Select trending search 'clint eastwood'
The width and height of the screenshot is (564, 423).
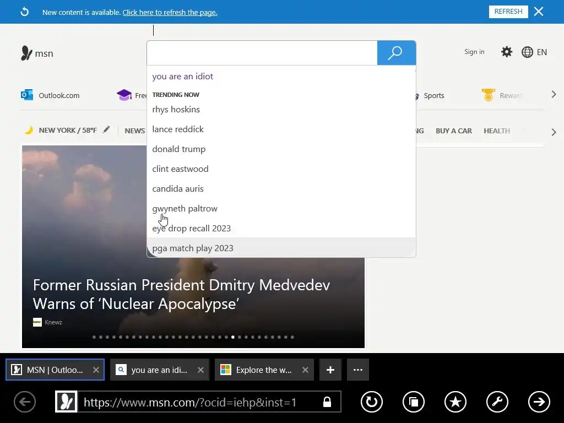(180, 169)
